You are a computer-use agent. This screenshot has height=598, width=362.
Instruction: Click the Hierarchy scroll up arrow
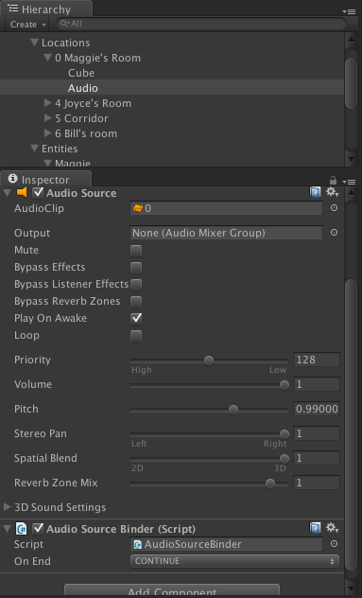pyautogui.click(x=351, y=39)
